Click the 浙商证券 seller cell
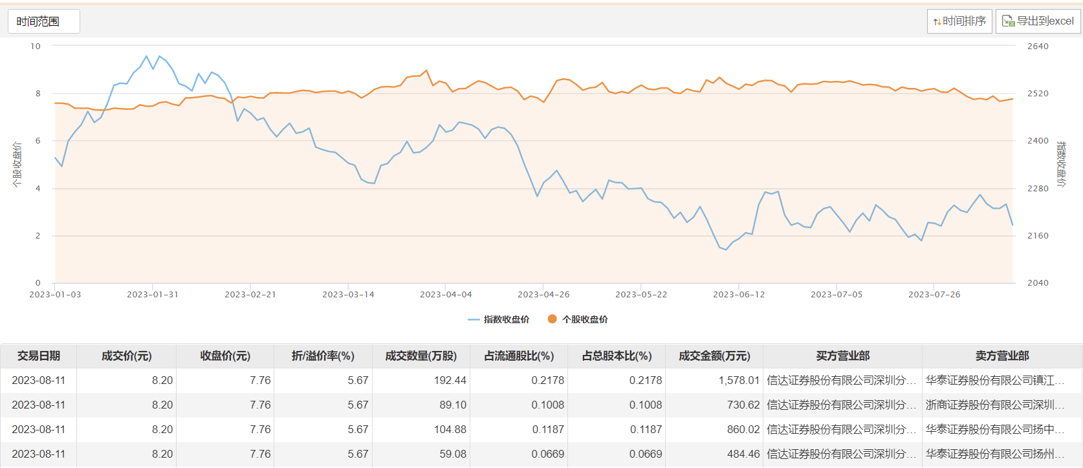This screenshot has height=468, width=1083. [x=995, y=405]
